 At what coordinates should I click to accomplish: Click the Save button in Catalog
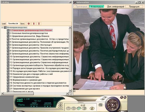click(22, 24)
